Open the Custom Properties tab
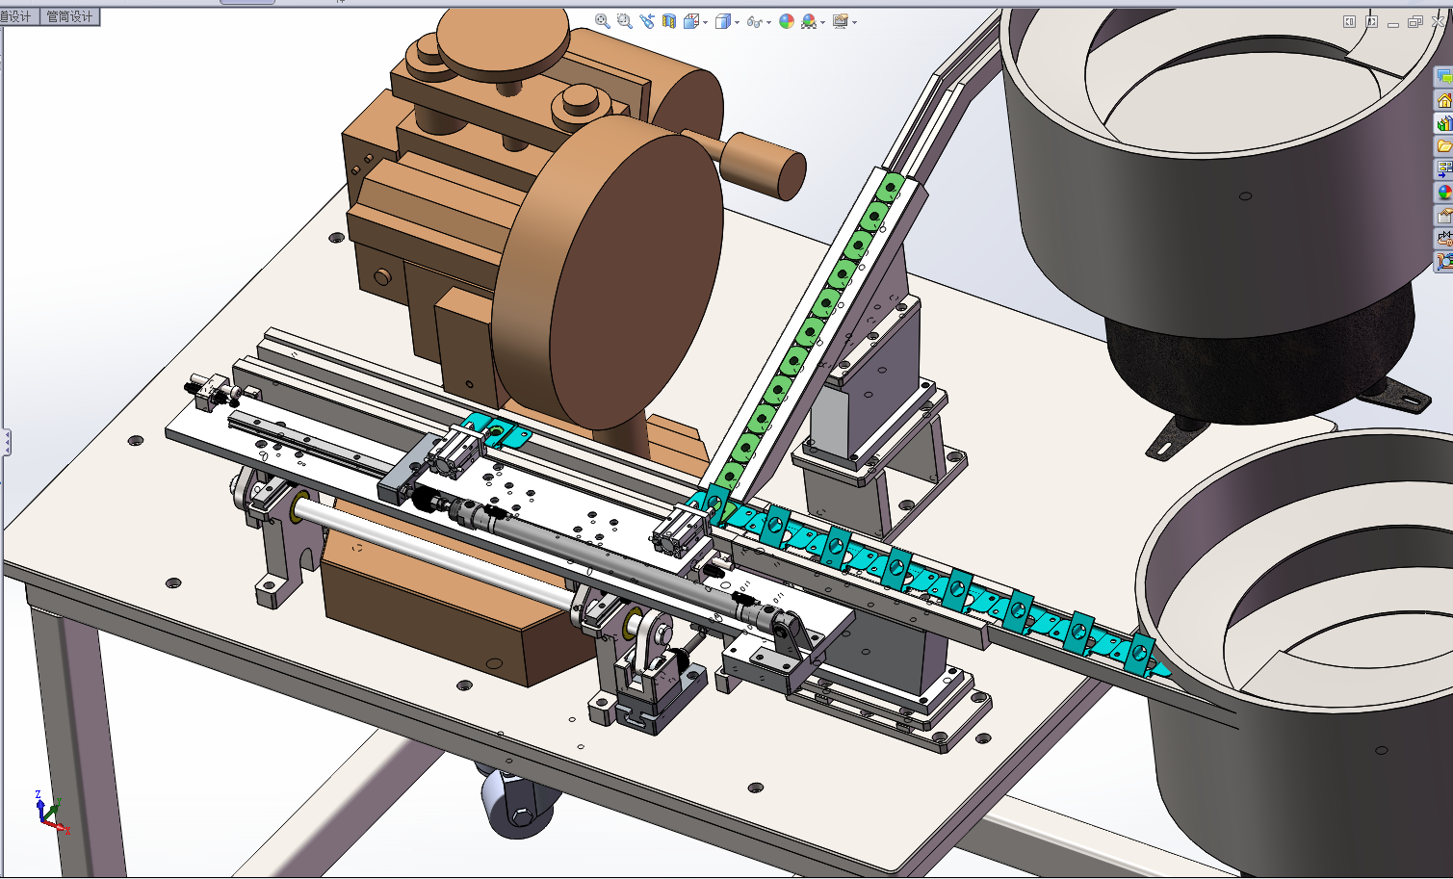Screen dimensions: 1453x879 pyautogui.click(x=1443, y=216)
